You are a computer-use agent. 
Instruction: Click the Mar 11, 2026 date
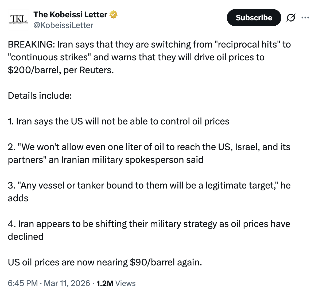(x=67, y=283)
